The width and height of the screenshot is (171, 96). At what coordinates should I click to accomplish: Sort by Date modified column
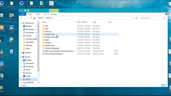(x=82, y=22)
